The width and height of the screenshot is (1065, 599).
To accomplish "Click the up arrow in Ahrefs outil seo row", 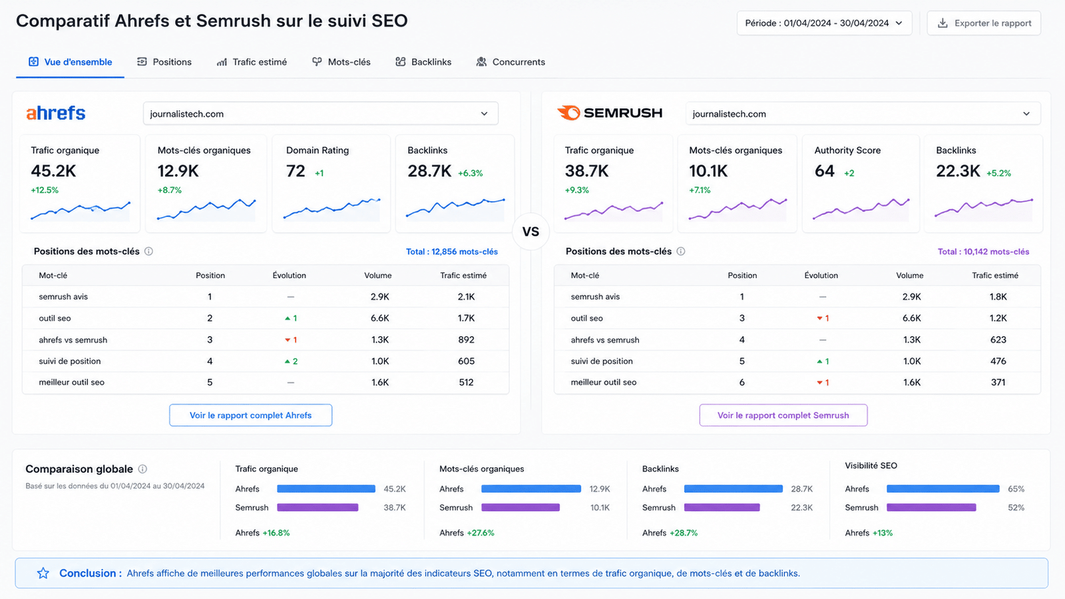I will 288,318.
